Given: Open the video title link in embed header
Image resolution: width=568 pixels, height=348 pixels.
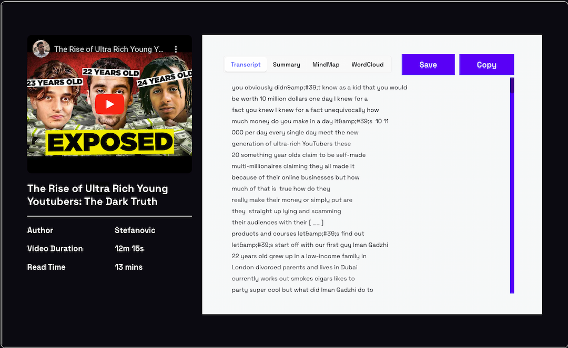Looking at the screenshot, I should point(109,49).
